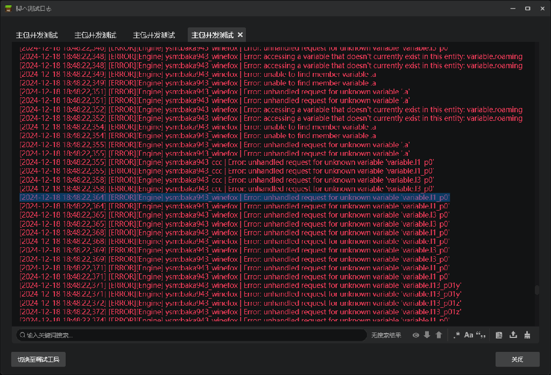Click the export log upload icon

pyautogui.click(x=513, y=335)
